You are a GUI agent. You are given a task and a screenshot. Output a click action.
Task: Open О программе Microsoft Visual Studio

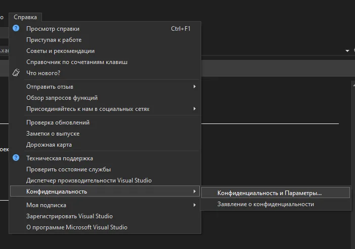105,227
